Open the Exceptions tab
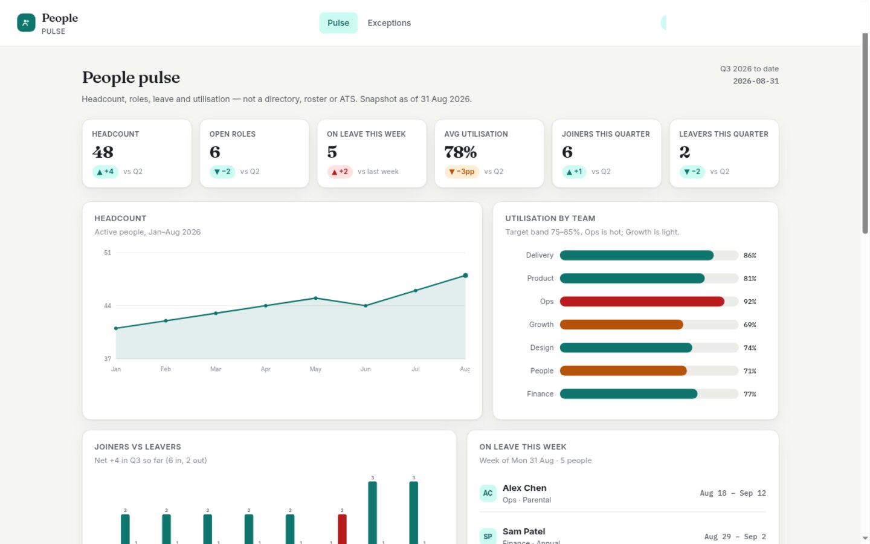 tap(389, 23)
